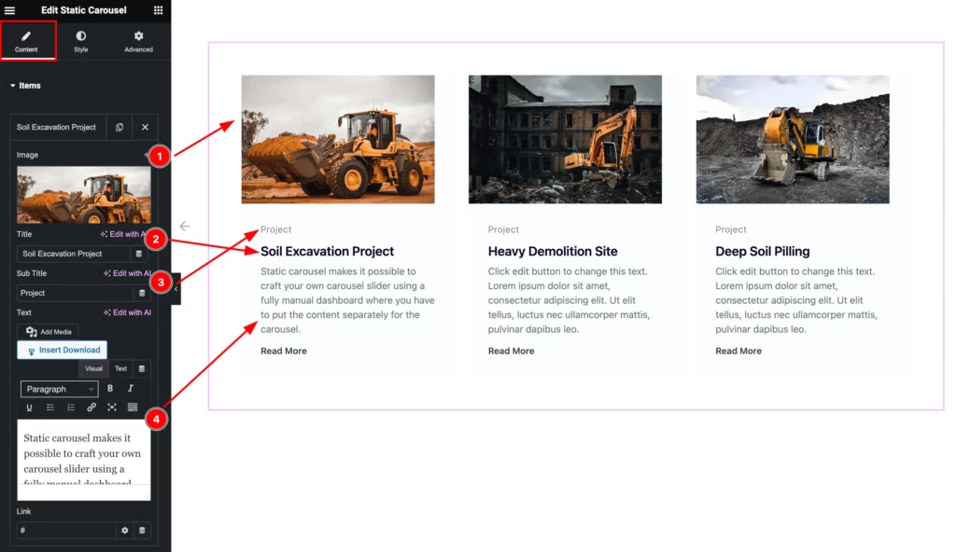The width and height of the screenshot is (956, 552).
Task: Remove the Soil Excavation Project item
Action: [x=145, y=128]
